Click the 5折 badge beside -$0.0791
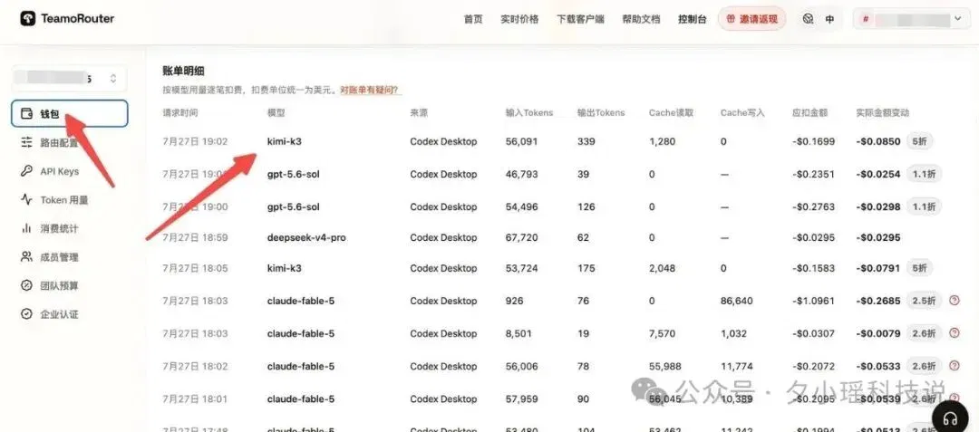The image size is (979, 432). point(919,268)
